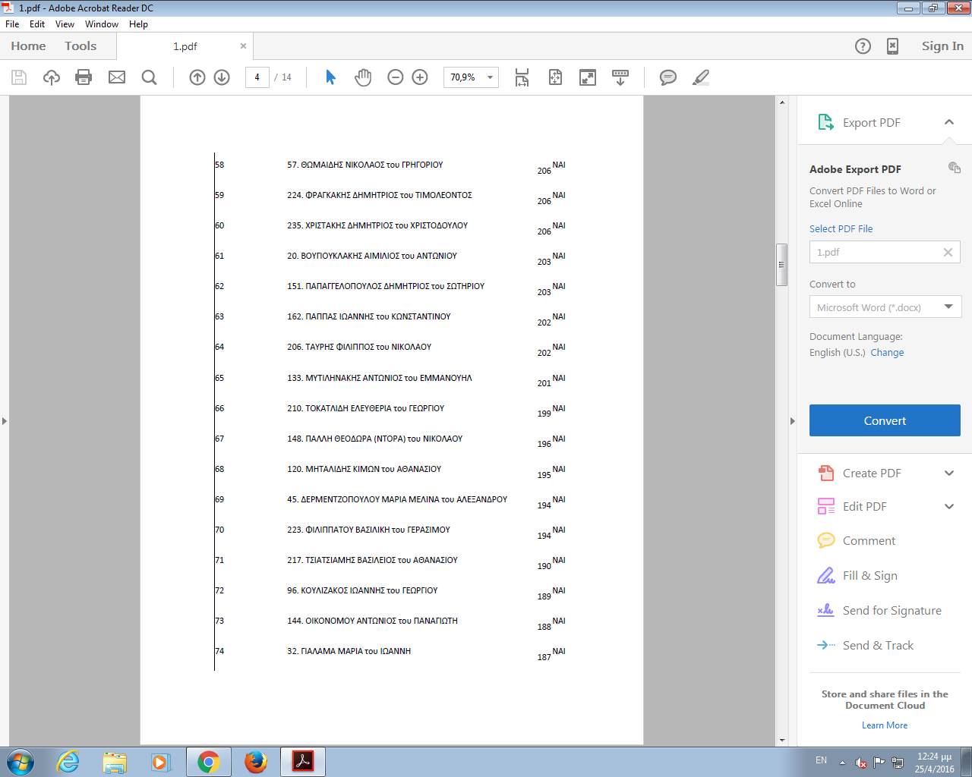Click the Sign In link
The width and height of the screenshot is (972, 777).
point(942,46)
